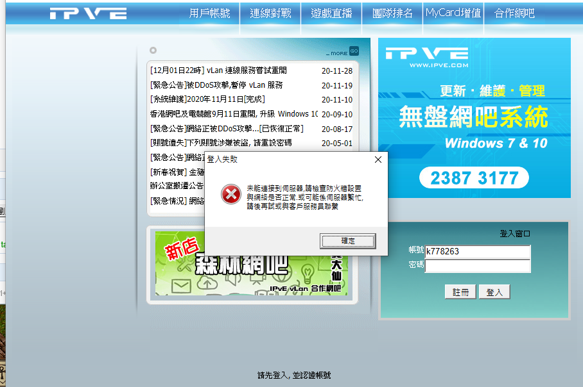The width and height of the screenshot is (583, 387).
Task: Open the 被DDoS攻擊,暫停 vLan 服務 notice
Action: click(216, 85)
